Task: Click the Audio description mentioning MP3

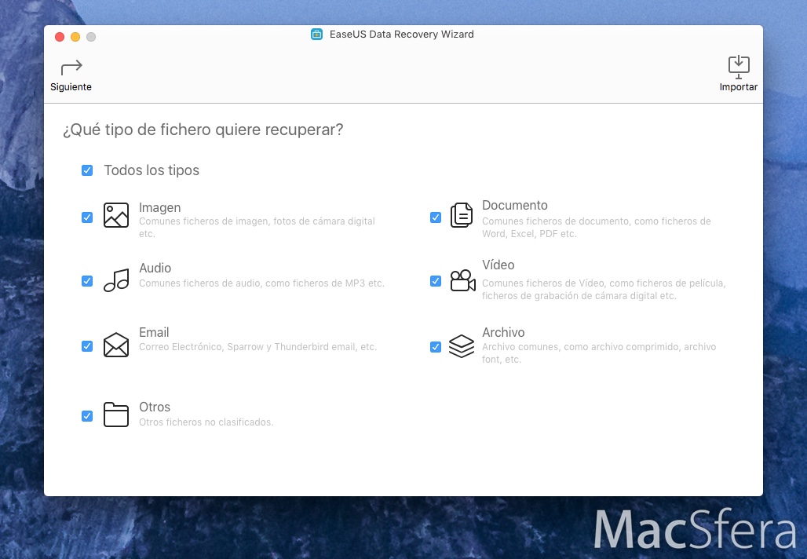Action: click(x=261, y=283)
